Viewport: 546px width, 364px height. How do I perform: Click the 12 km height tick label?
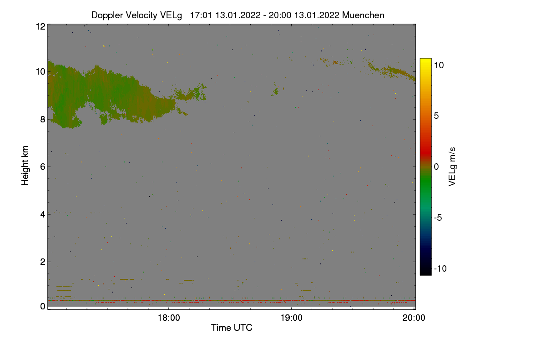coord(40,26)
